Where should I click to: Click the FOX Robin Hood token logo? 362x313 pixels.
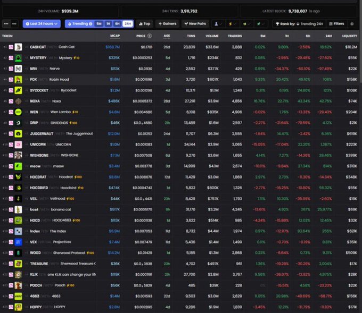point(18,80)
